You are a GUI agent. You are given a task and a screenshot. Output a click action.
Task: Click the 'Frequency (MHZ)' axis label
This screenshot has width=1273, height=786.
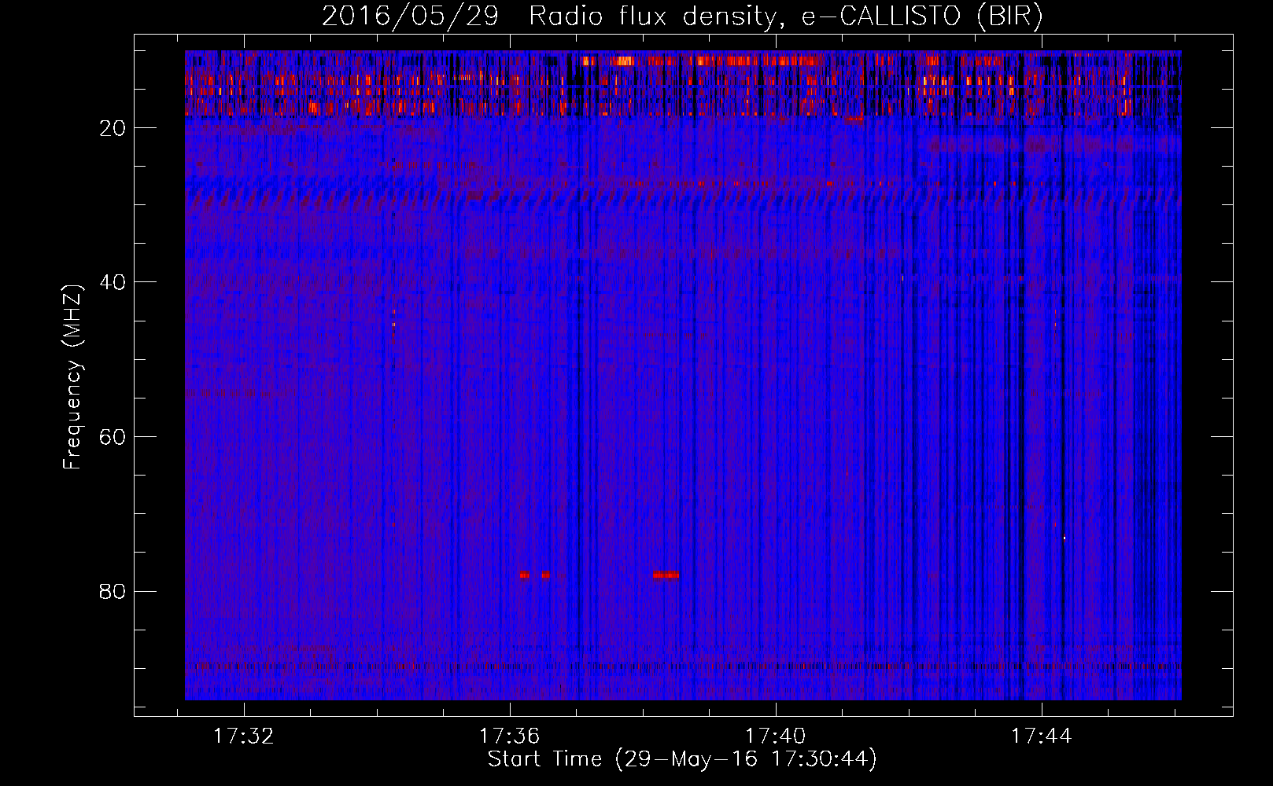click(72, 377)
